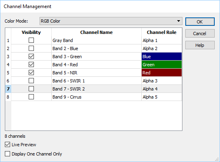The width and height of the screenshot is (220, 162).
Task: Uncheck Band 5 - NIR visibility box
Action: [31, 73]
